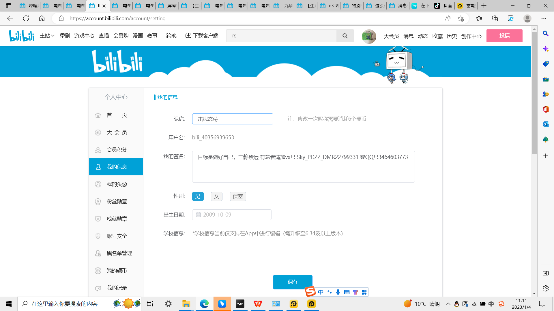The image size is (554, 311).
Task: Open 跨晚 in top navigation
Action: click(x=171, y=36)
